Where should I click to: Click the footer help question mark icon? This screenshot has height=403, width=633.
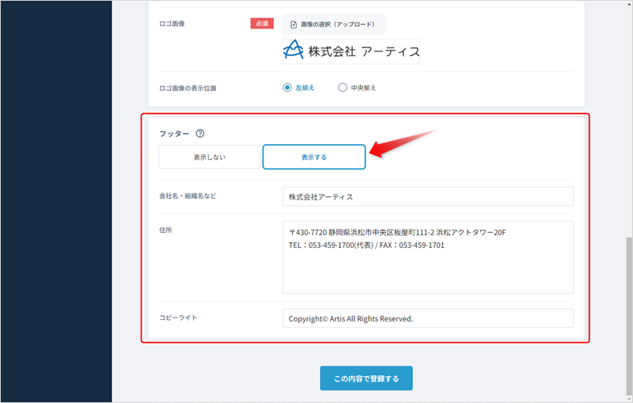click(200, 133)
